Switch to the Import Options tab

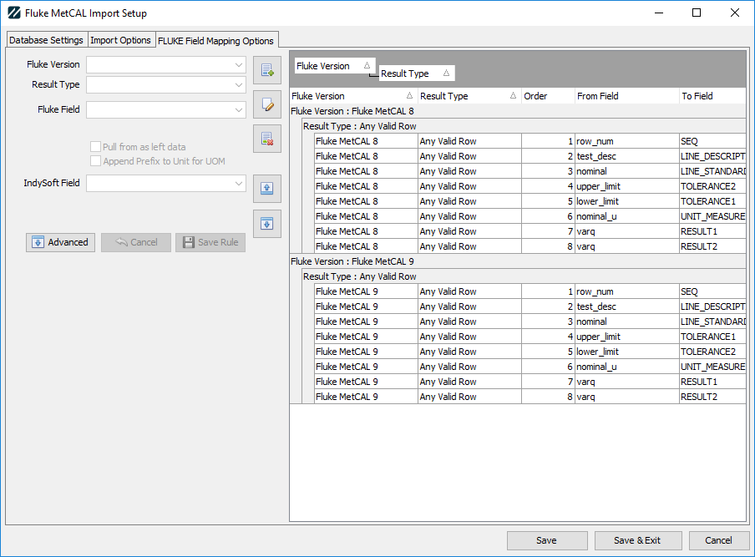tap(120, 40)
